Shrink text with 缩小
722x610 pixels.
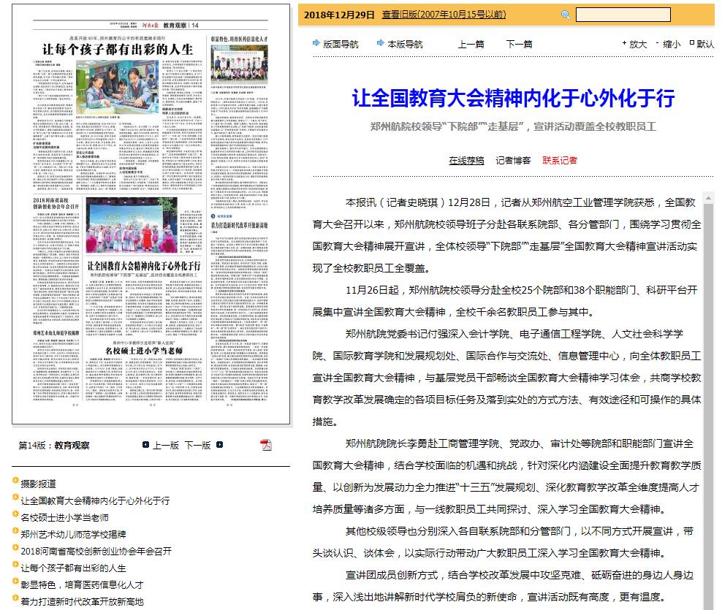[x=672, y=44]
